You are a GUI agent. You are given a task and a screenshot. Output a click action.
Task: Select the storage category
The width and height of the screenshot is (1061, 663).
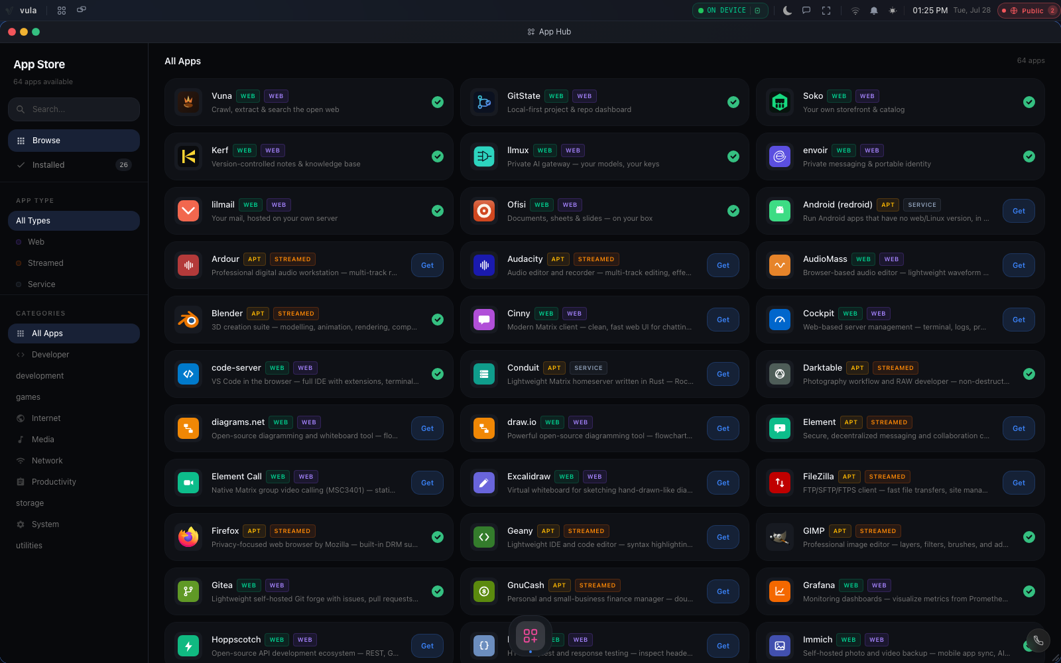tap(74, 503)
